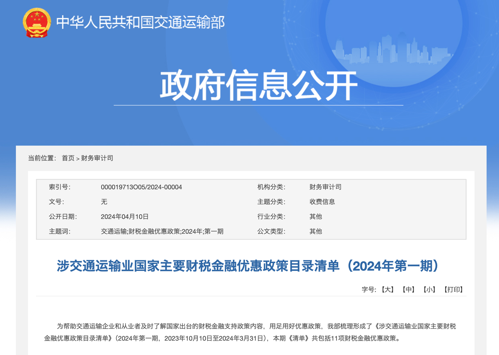
Task: Select index number 000019713O05/2024-00004
Action: 142,187
